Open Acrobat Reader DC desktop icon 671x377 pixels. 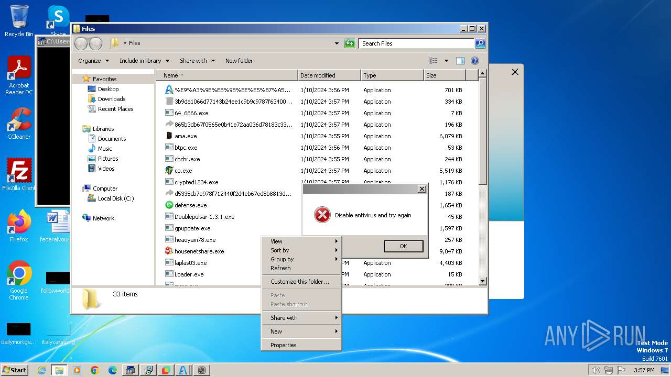tap(19, 75)
